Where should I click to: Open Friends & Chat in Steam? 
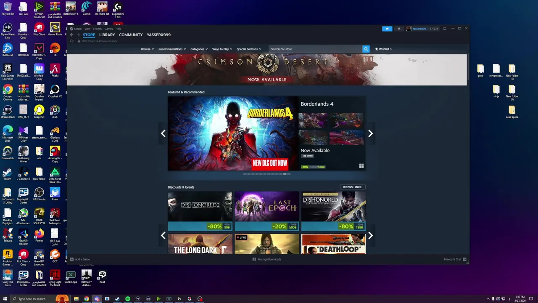455,259
